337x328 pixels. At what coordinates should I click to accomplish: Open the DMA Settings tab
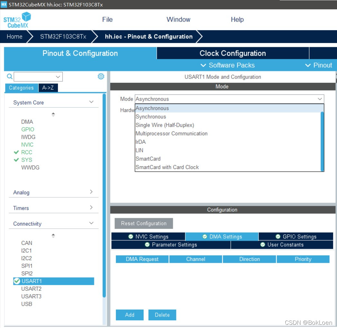point(222,237)
